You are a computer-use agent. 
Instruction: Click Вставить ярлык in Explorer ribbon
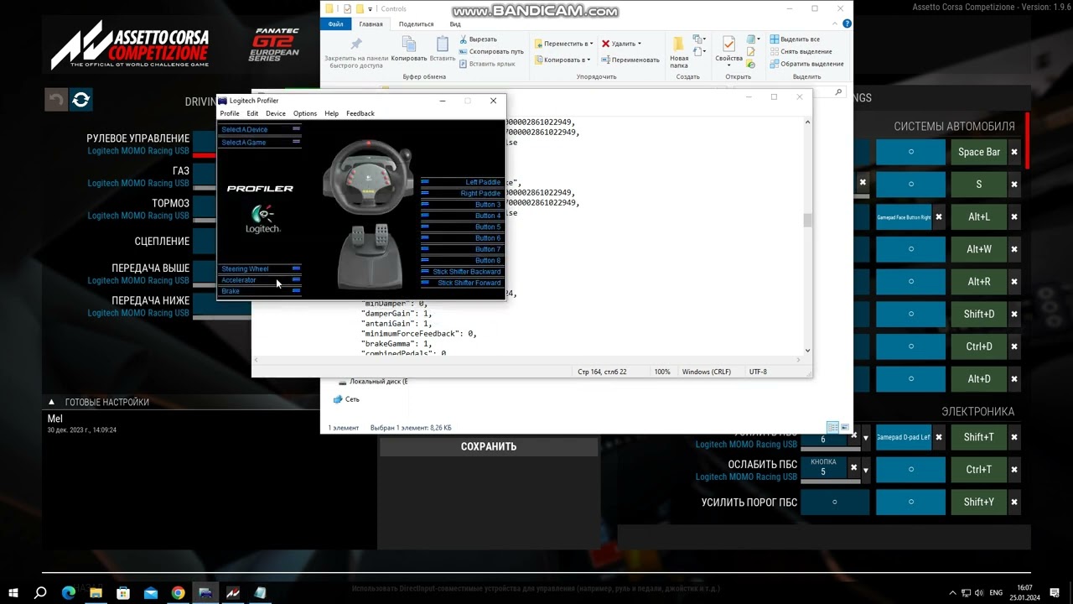point(486,64)
